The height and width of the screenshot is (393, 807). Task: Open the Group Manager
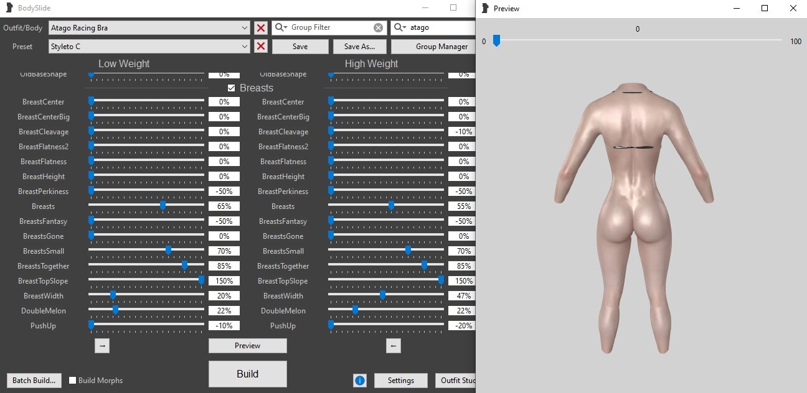[x=433, y=47]
